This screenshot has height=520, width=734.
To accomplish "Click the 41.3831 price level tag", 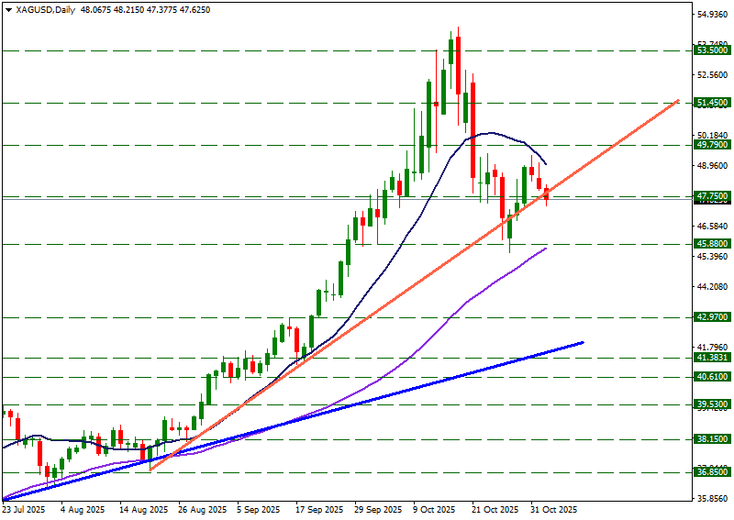I will 712,358.
